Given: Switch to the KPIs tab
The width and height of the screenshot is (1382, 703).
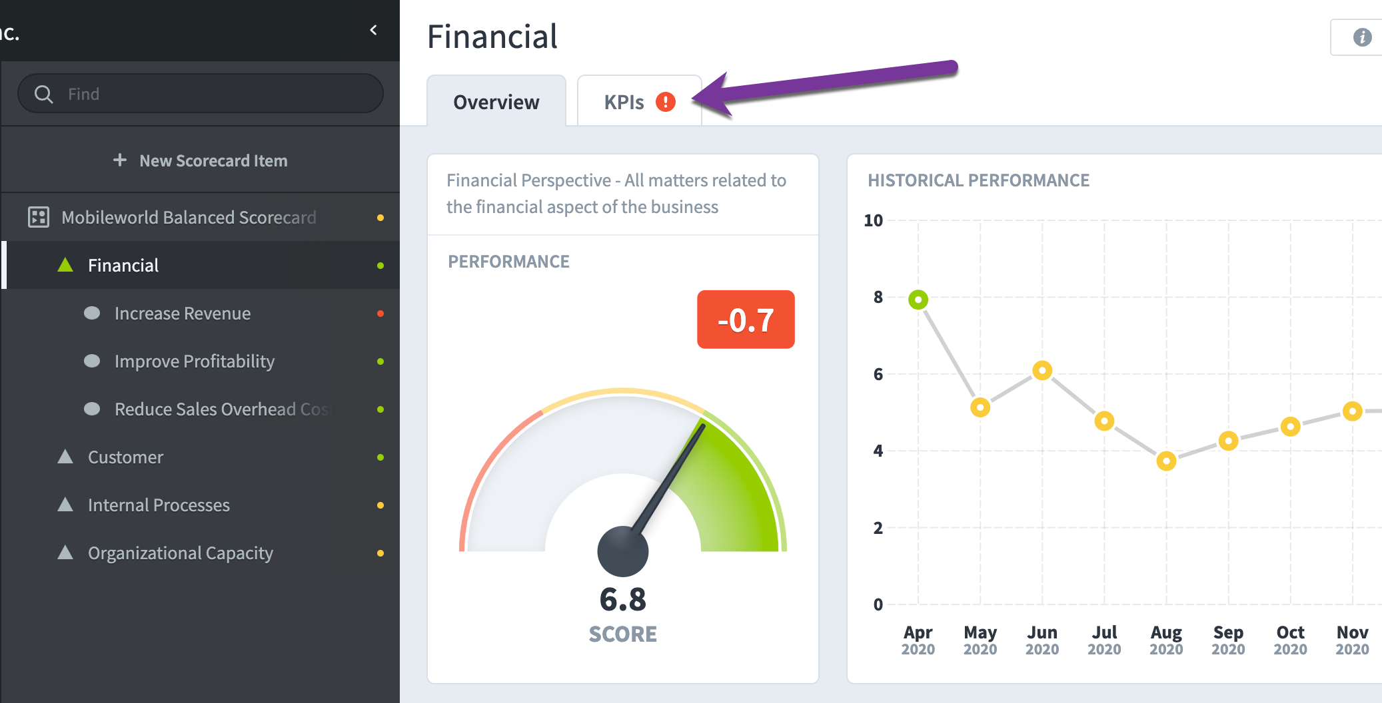Looking at the screenshot, I should pyautogui.click(x=639, y=101).
